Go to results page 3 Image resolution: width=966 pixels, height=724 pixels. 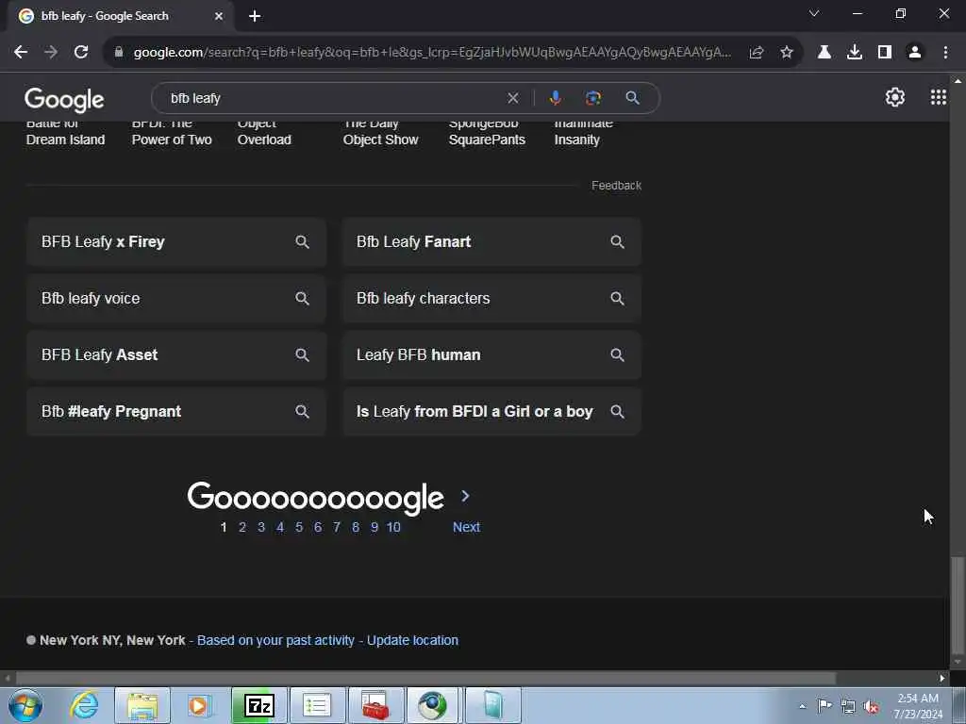pyautogui.click(x=261, y=527)
